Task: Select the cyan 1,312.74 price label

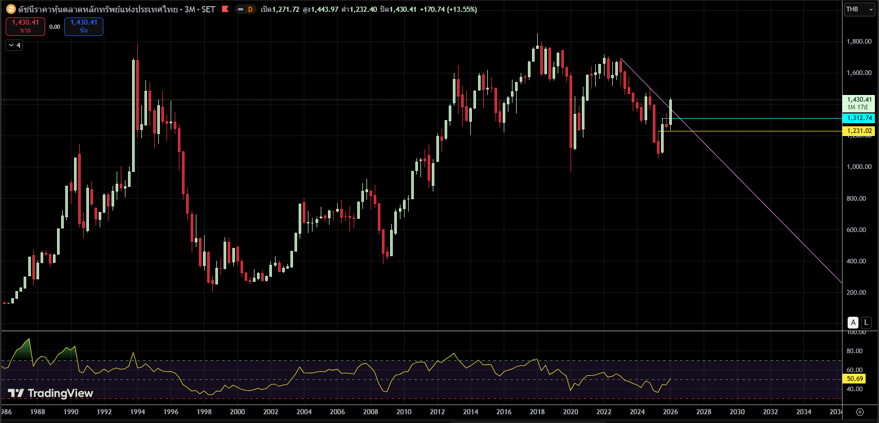Action: pyautogui.click(x=859, y=118)
